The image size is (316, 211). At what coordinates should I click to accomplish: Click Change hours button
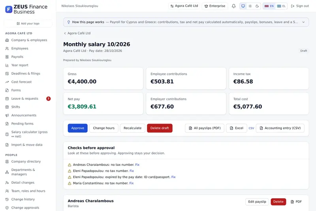(x=103, y=128)
